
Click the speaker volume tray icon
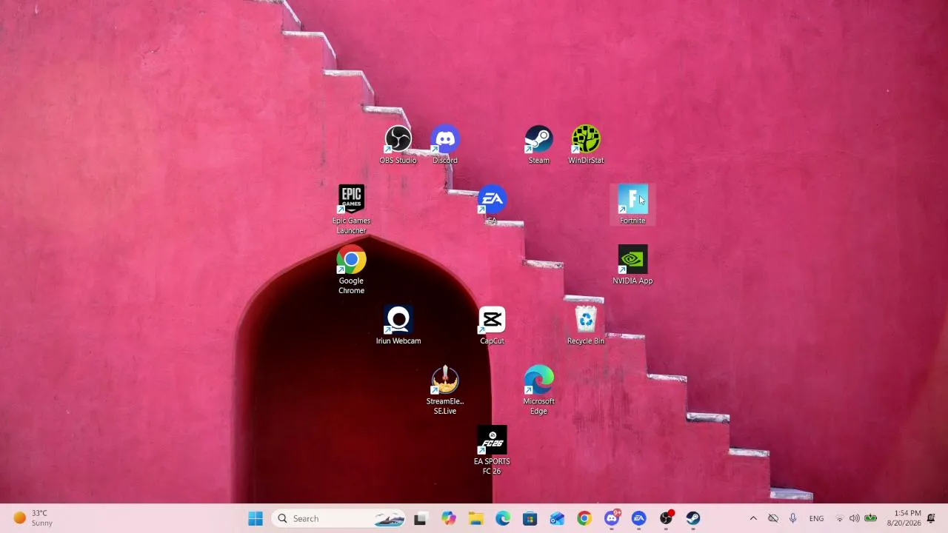(855, 519)
